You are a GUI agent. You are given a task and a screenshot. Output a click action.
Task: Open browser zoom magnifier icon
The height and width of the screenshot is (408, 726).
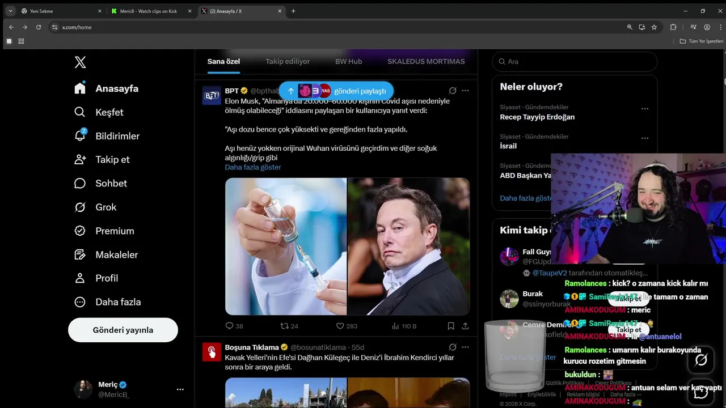(630, 27)
